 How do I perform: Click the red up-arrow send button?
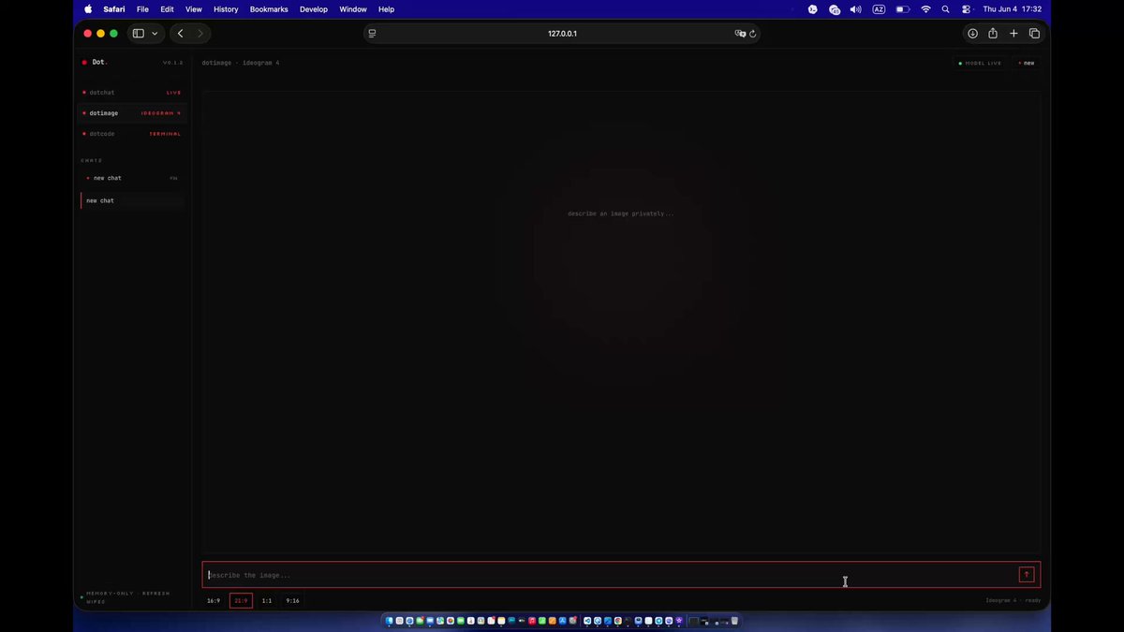(x=1027, y=575)
